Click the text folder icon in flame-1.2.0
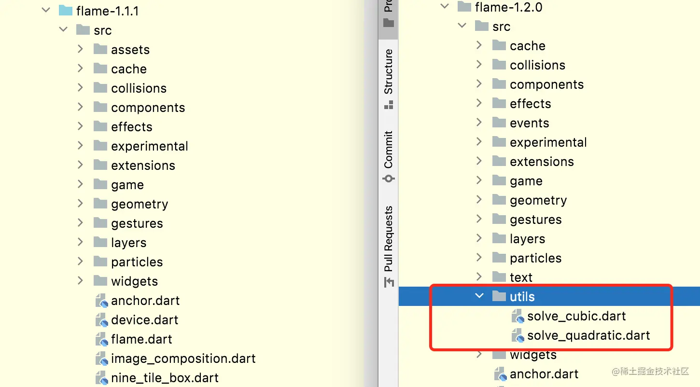This screenshot has height=387, width=700. click(499, 276)
